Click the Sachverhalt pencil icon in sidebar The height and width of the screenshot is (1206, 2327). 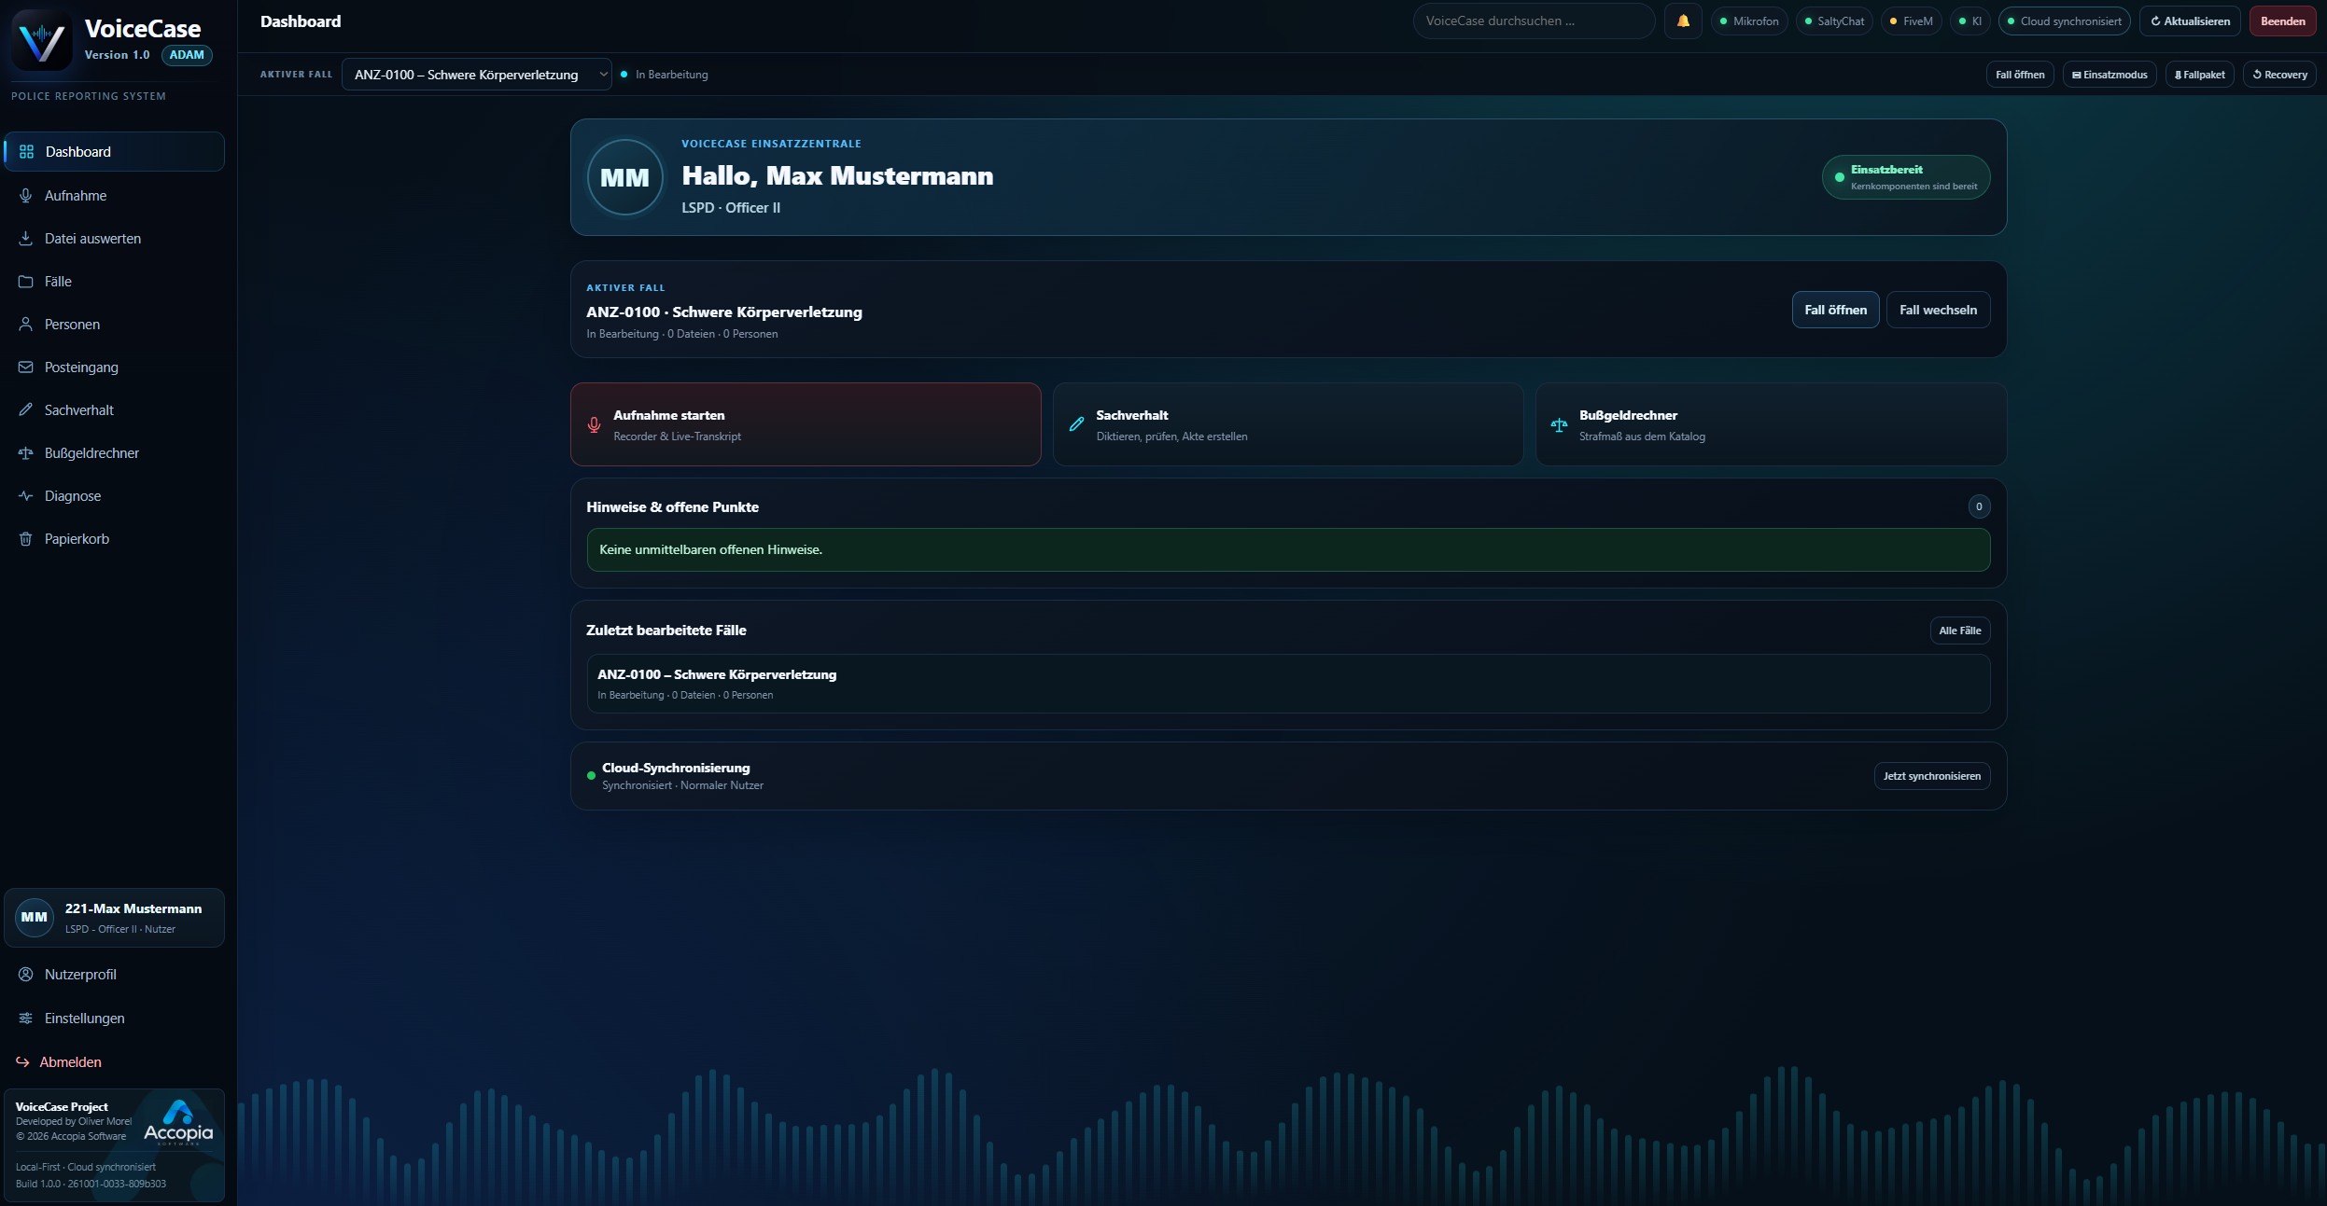pos(26,410)
